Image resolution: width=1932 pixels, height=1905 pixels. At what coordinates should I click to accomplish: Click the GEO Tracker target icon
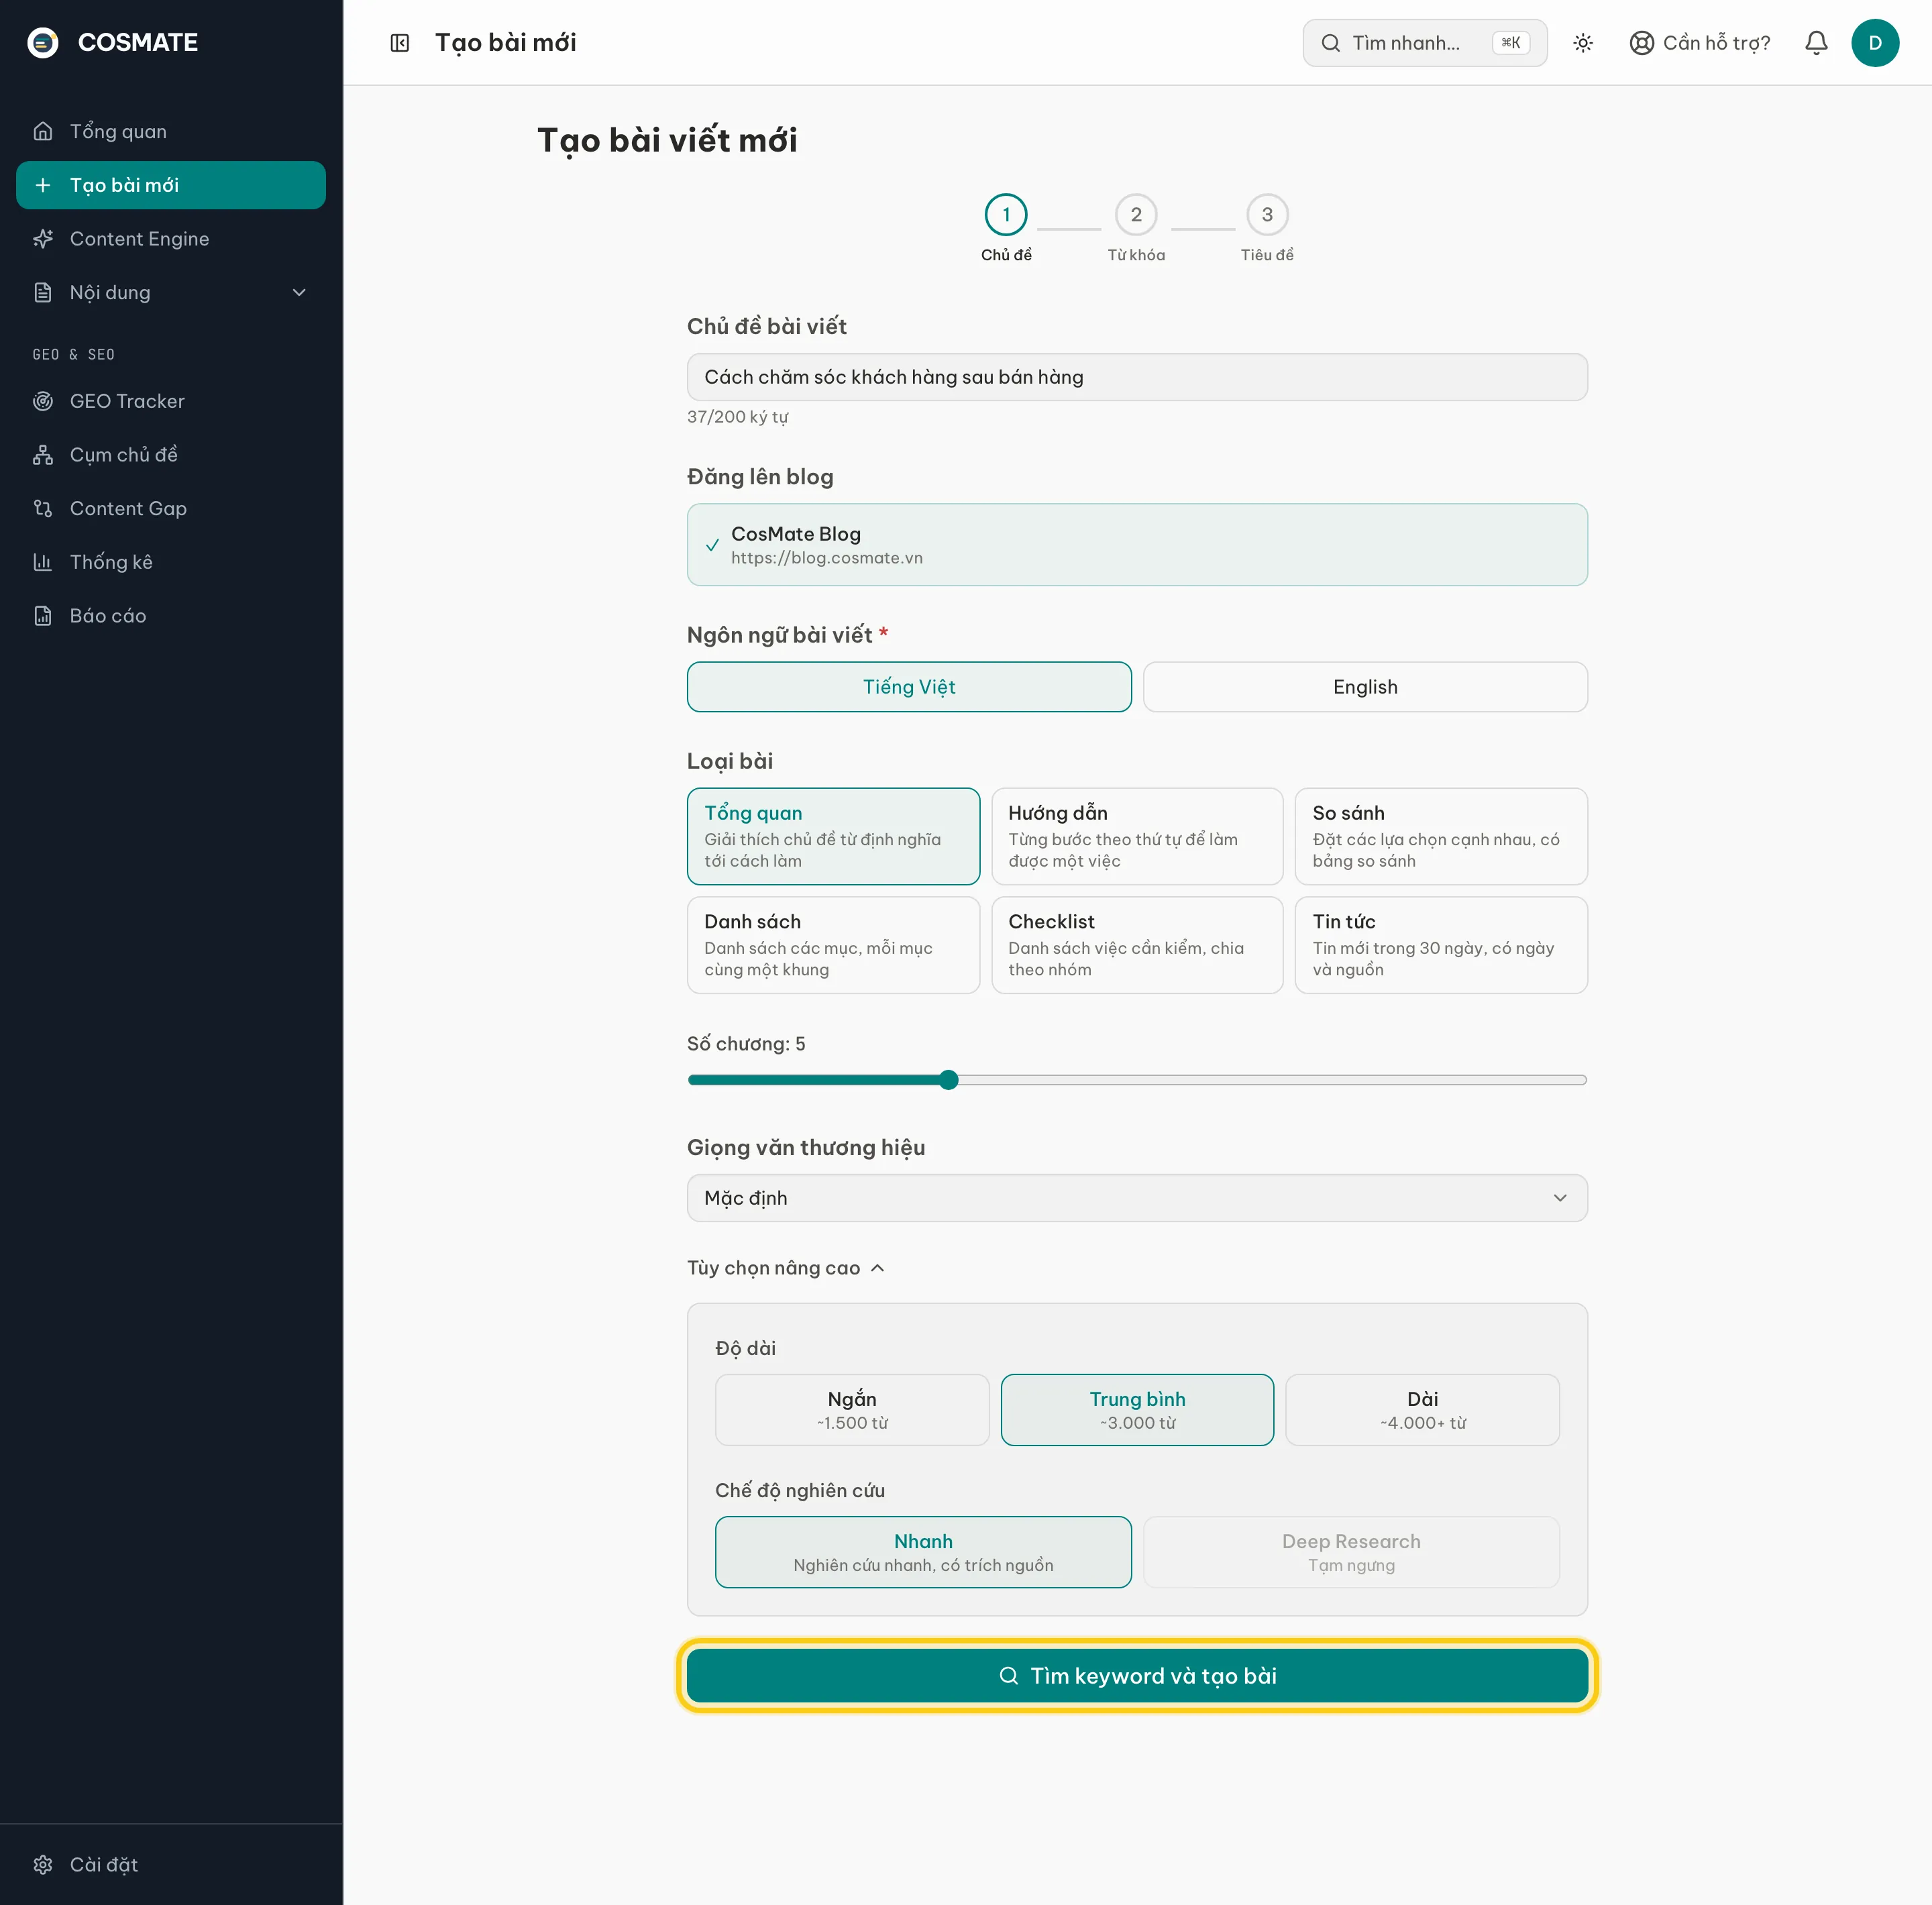click(x=43, y=401)
